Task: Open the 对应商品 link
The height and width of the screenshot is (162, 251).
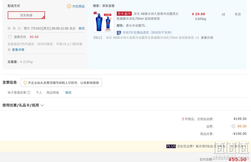Action: click(x=78, y=6)
